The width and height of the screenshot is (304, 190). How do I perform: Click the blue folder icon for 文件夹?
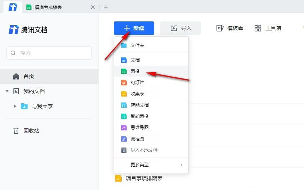(x=124, y=45)
